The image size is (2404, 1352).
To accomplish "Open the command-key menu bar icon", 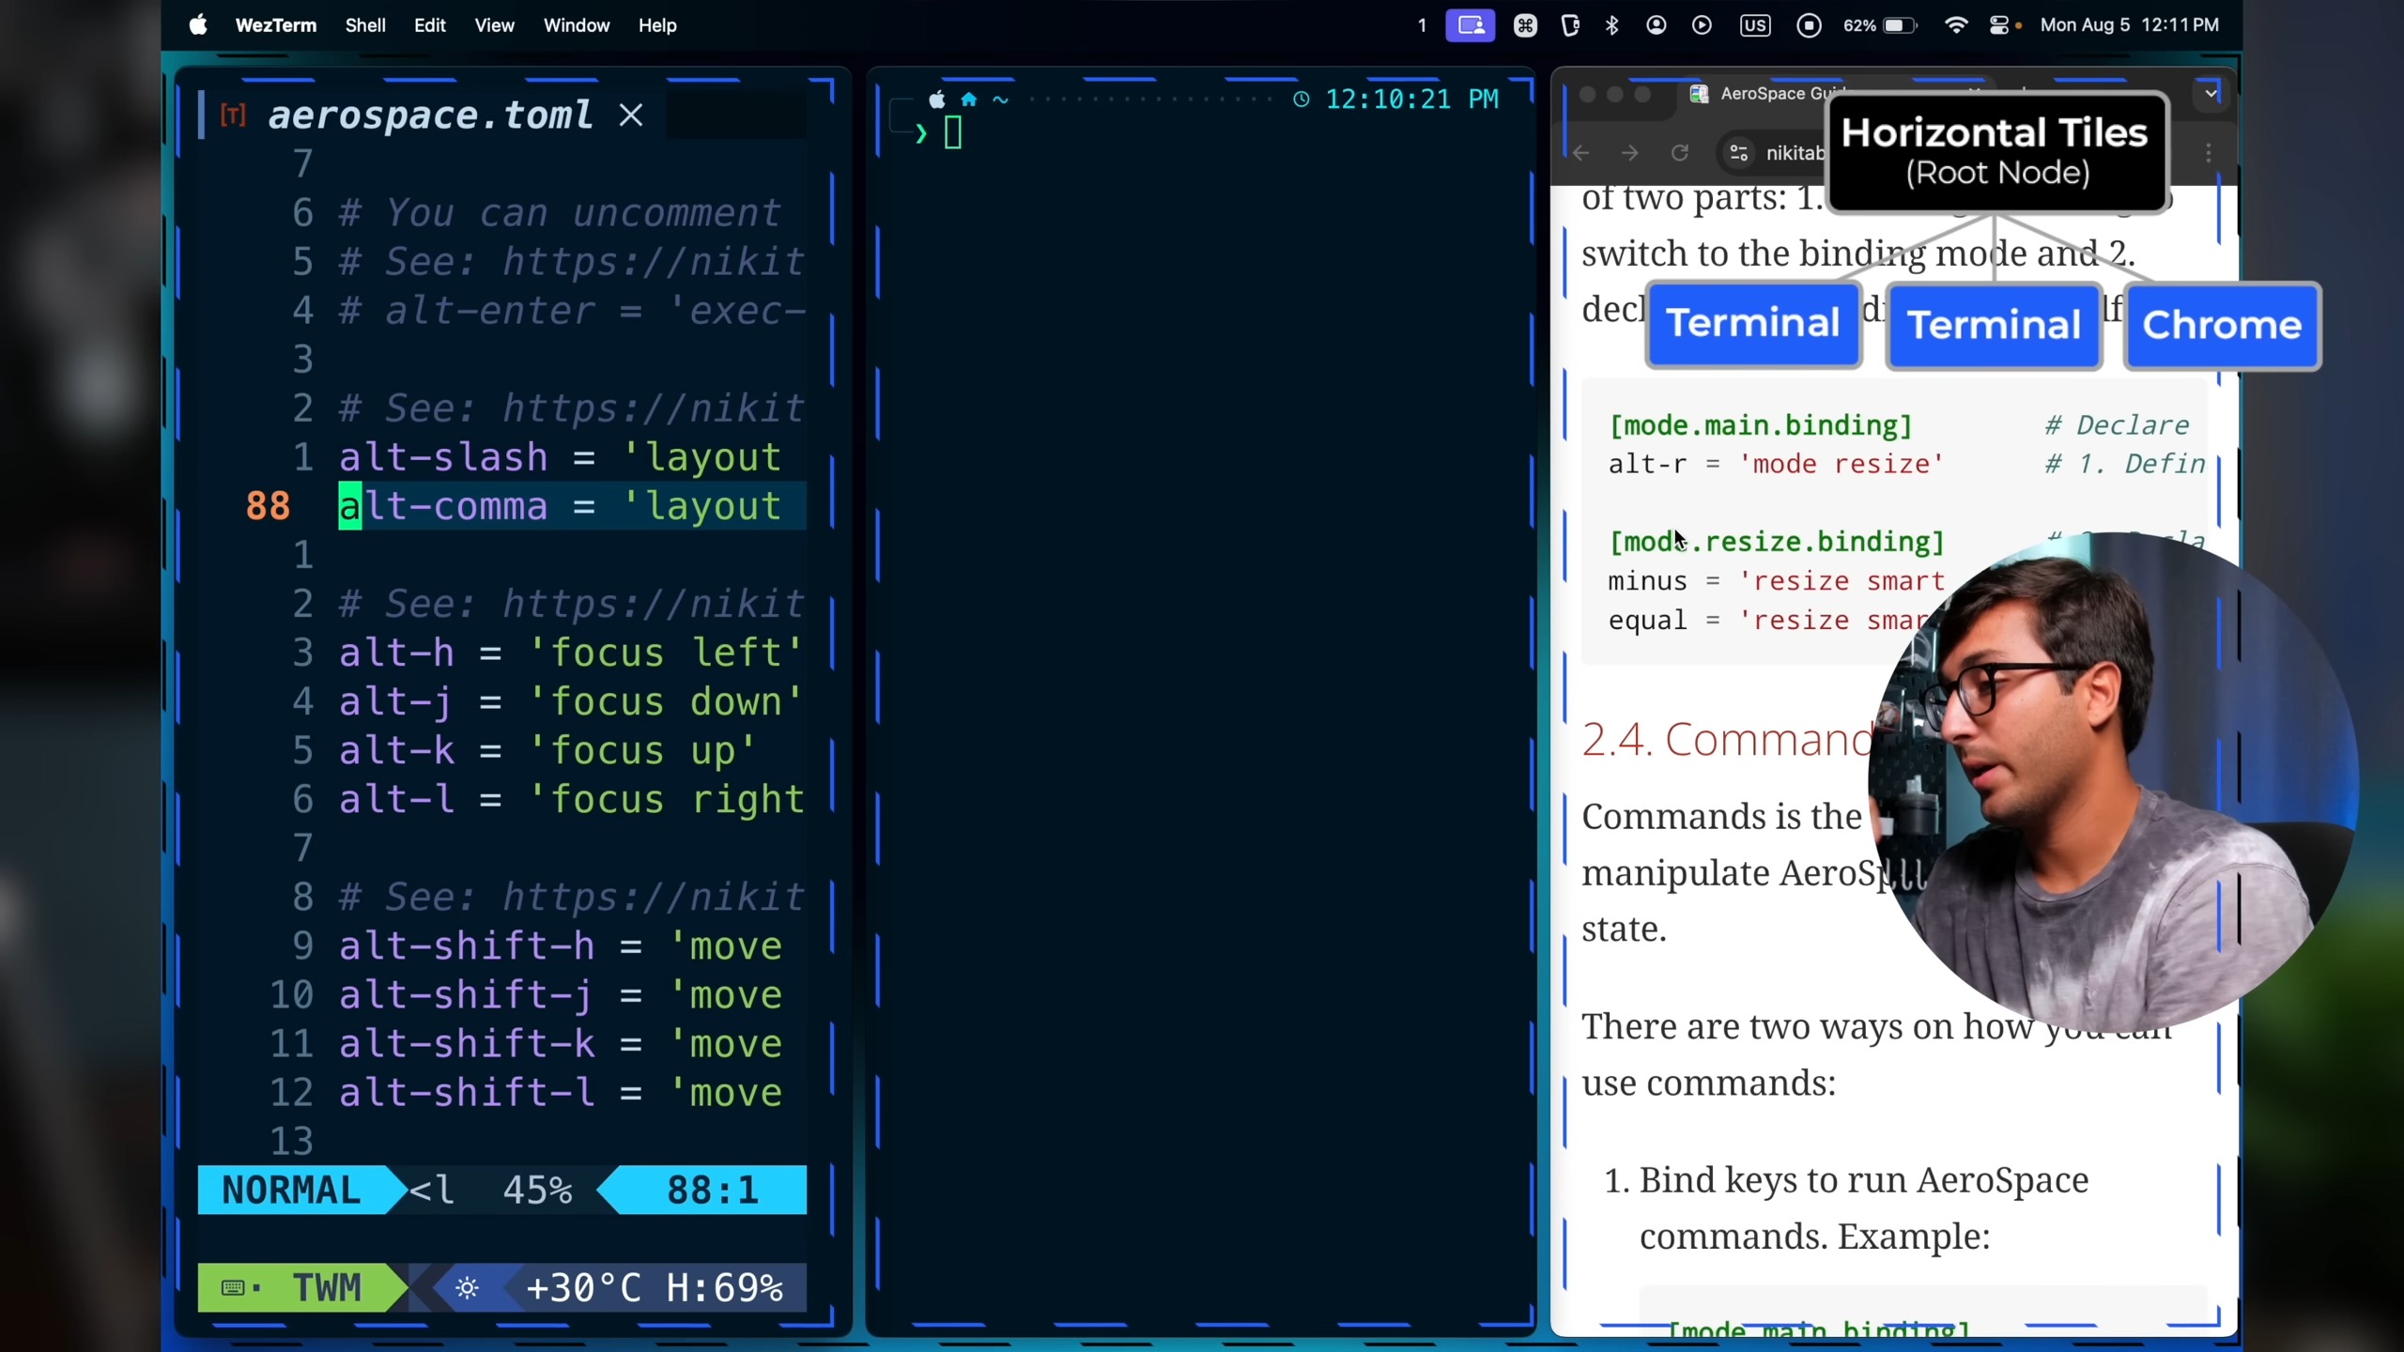I will point(1525,25).
